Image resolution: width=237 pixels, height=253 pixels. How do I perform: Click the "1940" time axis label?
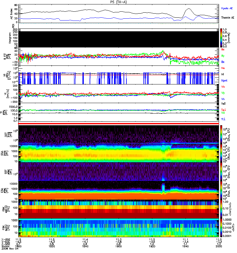(x=185, y=246)
